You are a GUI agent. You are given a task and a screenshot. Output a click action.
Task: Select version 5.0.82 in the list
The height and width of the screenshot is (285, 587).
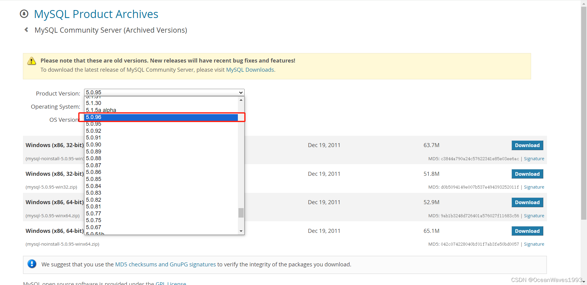(x=161, y=200)
